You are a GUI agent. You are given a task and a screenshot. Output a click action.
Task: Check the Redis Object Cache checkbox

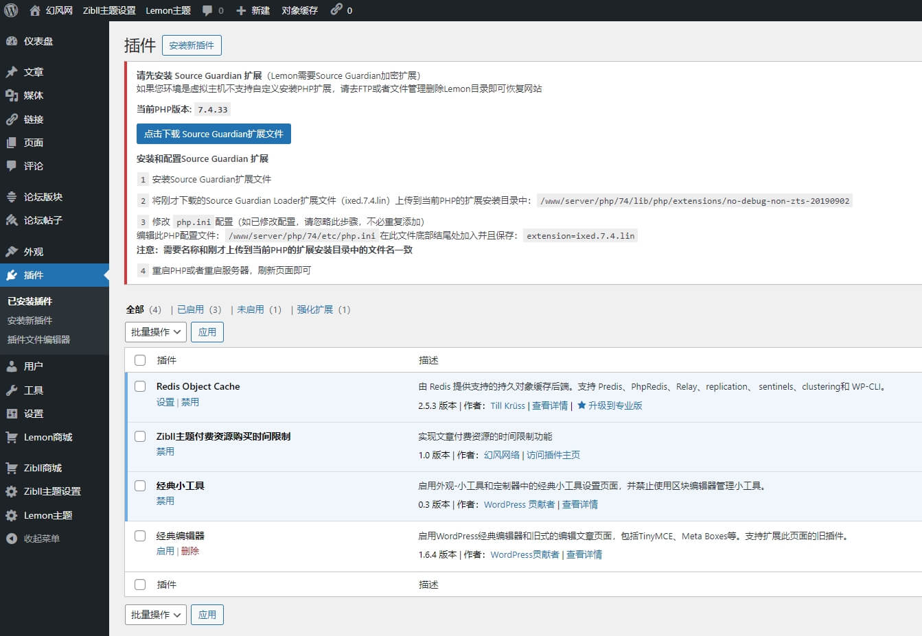(140, 386)
